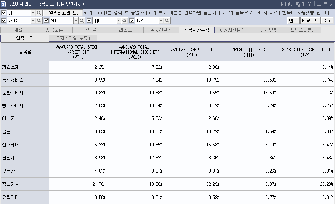
Task: Click the VANGUARD S&P 500 ETF header
Action: coord(192,52)
